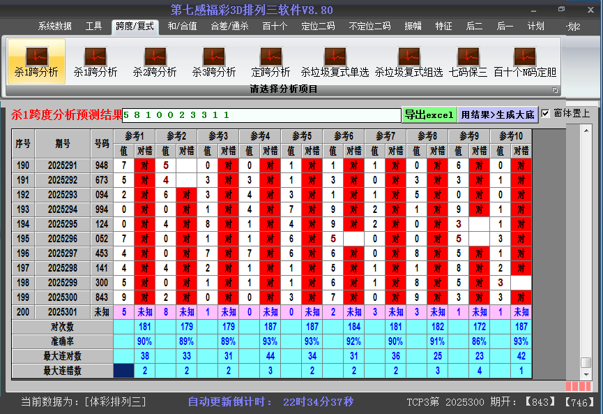
Task: Open the 系统数据 menu tab
Action: pyautogui.click(x=55, y=27)
